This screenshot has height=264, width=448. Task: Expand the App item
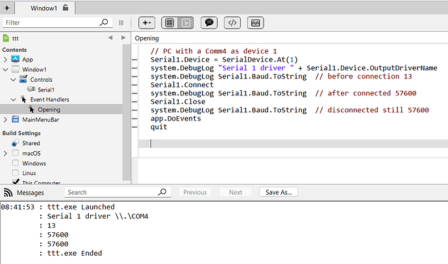[x=5, y=60]
